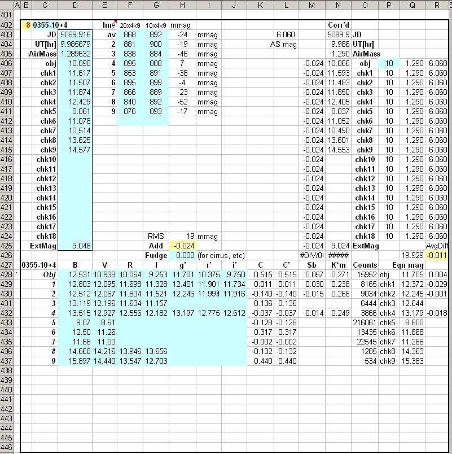Select the column M header
The width and height of the screenshot is (452, 454).
point(311,5)
